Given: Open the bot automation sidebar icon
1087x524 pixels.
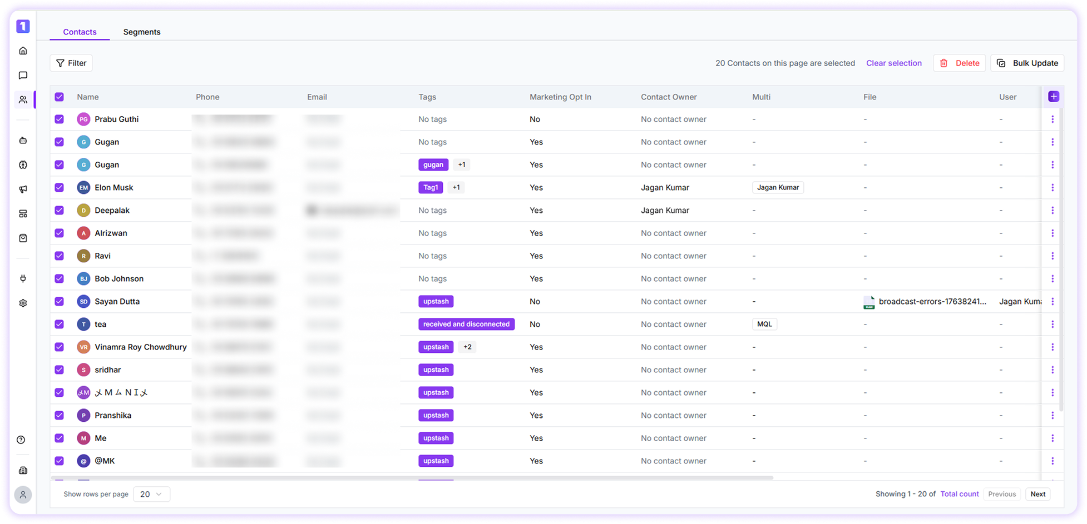Looking at the screenshot, I should click(23, 140).
